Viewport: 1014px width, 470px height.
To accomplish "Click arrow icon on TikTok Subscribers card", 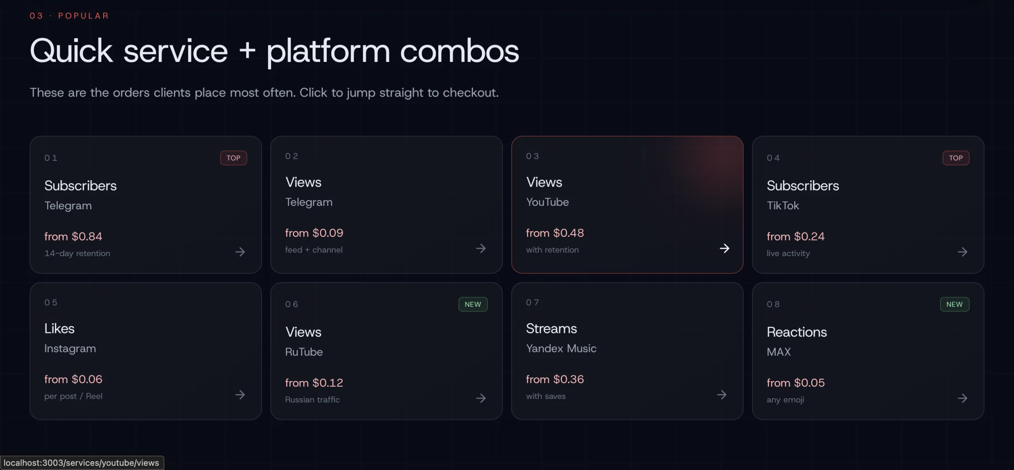I will point(962,252).
